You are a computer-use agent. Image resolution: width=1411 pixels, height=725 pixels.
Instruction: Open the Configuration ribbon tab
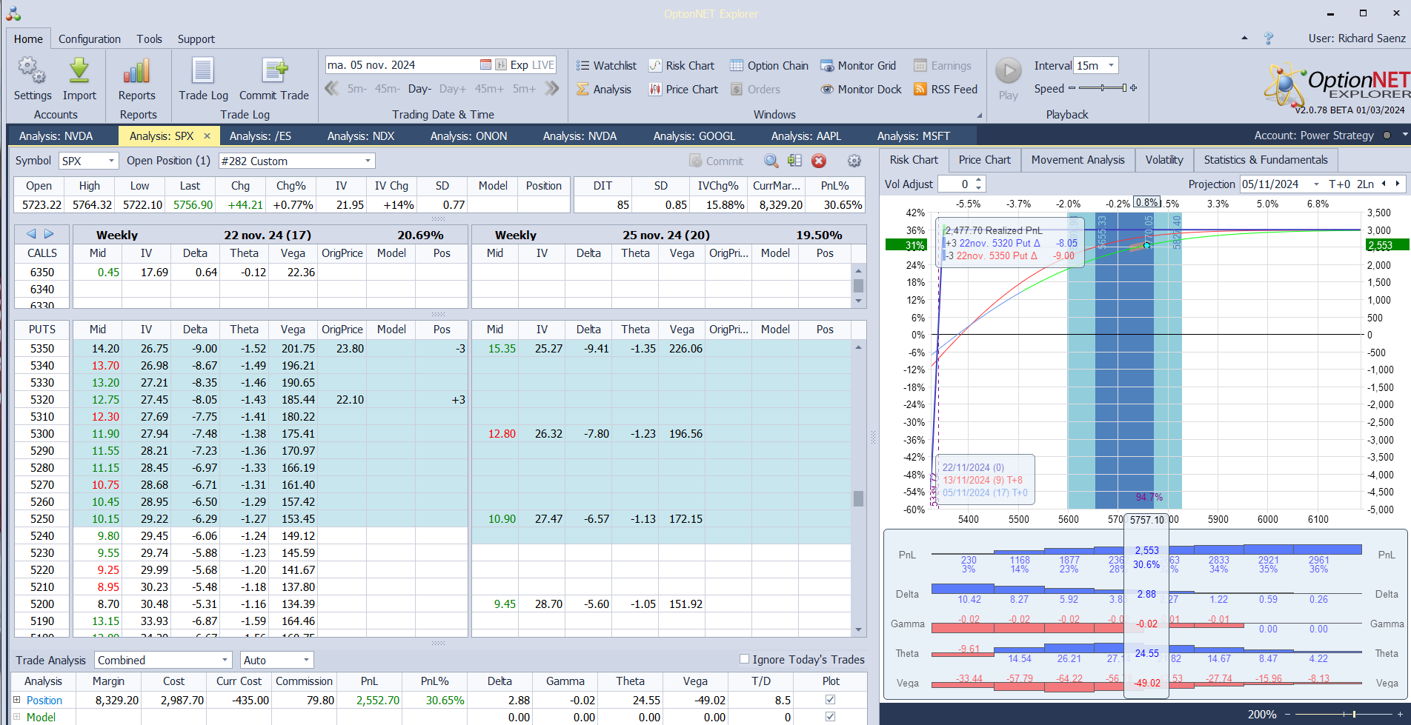(90, 39)
